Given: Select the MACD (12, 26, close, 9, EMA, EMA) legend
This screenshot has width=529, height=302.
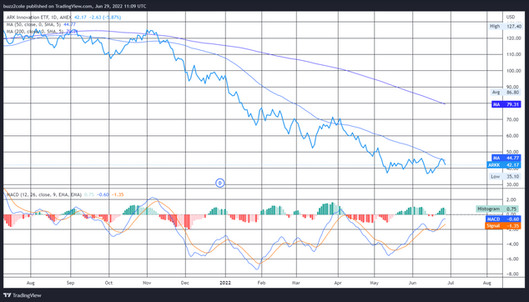Looking at the screenshot, I should tap(44, 194).
